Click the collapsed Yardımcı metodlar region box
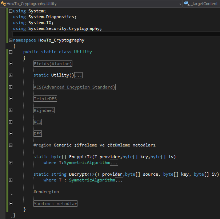 pos(55,204)
